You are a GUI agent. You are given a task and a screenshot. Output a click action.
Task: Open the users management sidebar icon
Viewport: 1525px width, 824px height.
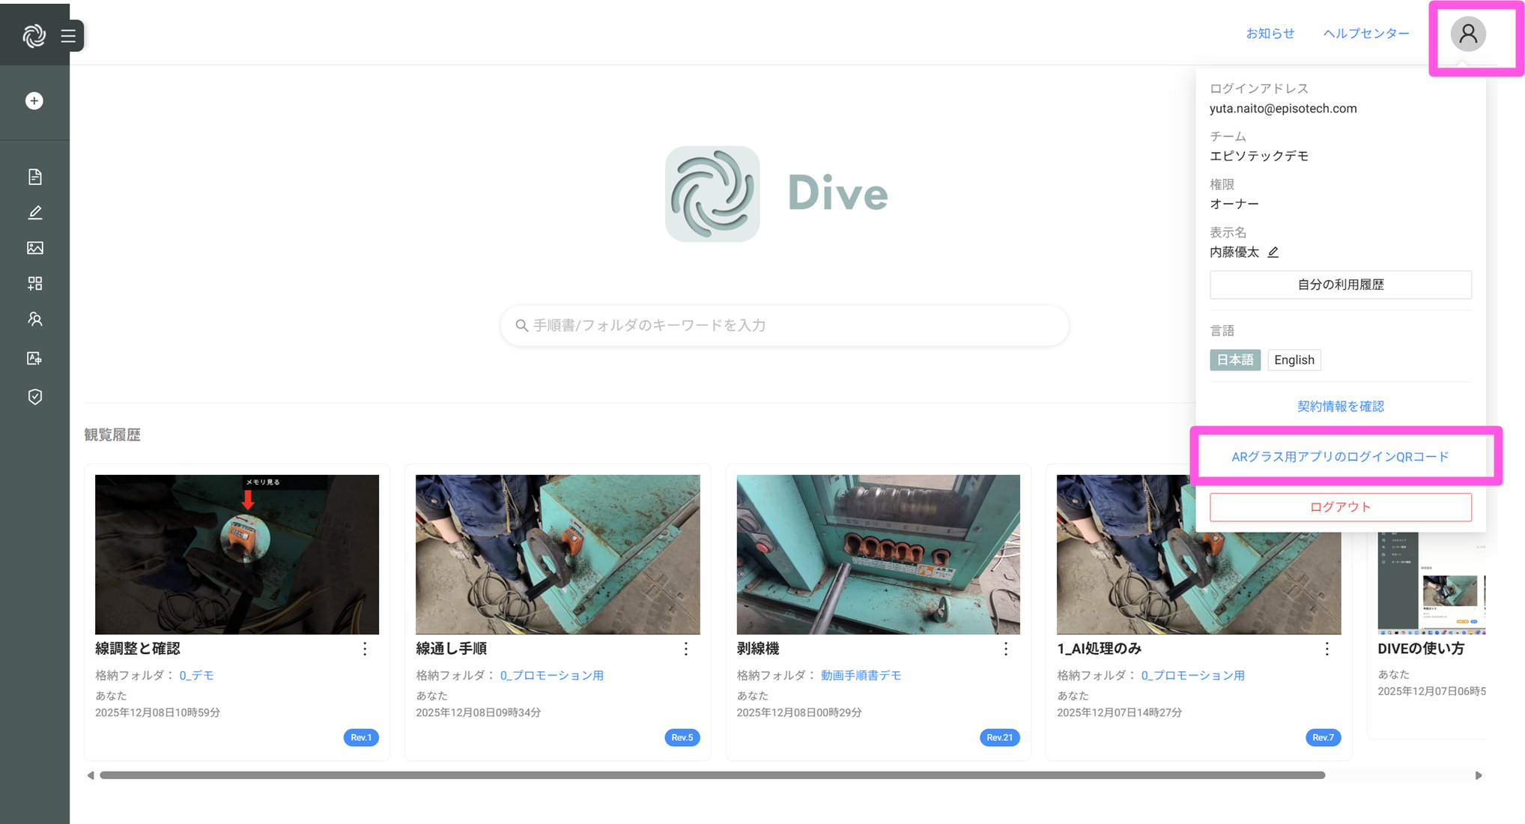[x=34, y=319]
